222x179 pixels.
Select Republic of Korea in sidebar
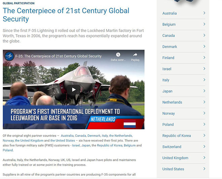(177, 136)
